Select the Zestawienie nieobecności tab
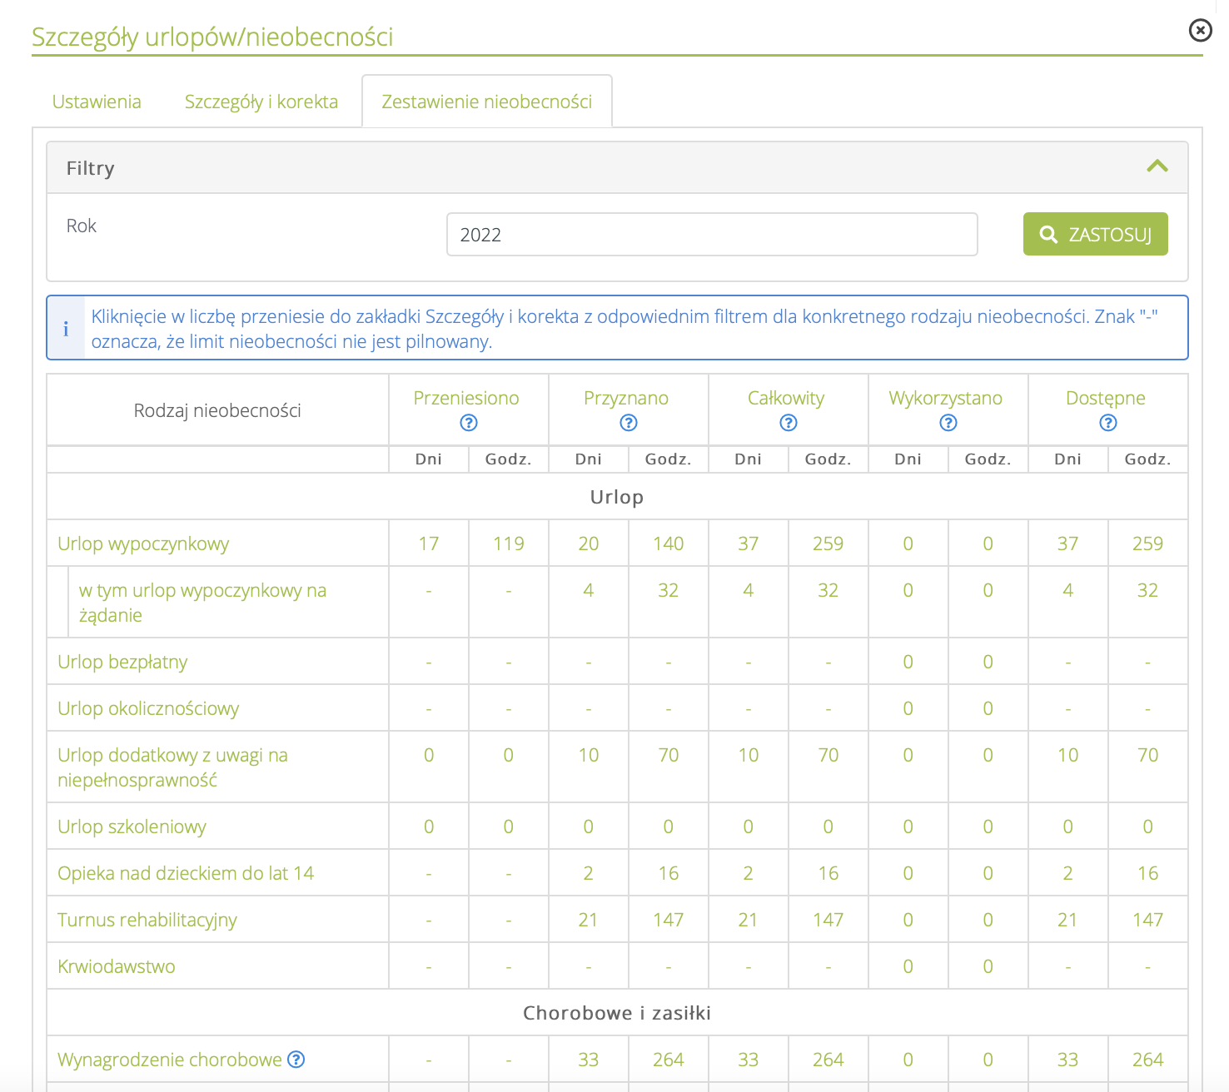Screen dimensions: 1229x1092 click(487, 102)
